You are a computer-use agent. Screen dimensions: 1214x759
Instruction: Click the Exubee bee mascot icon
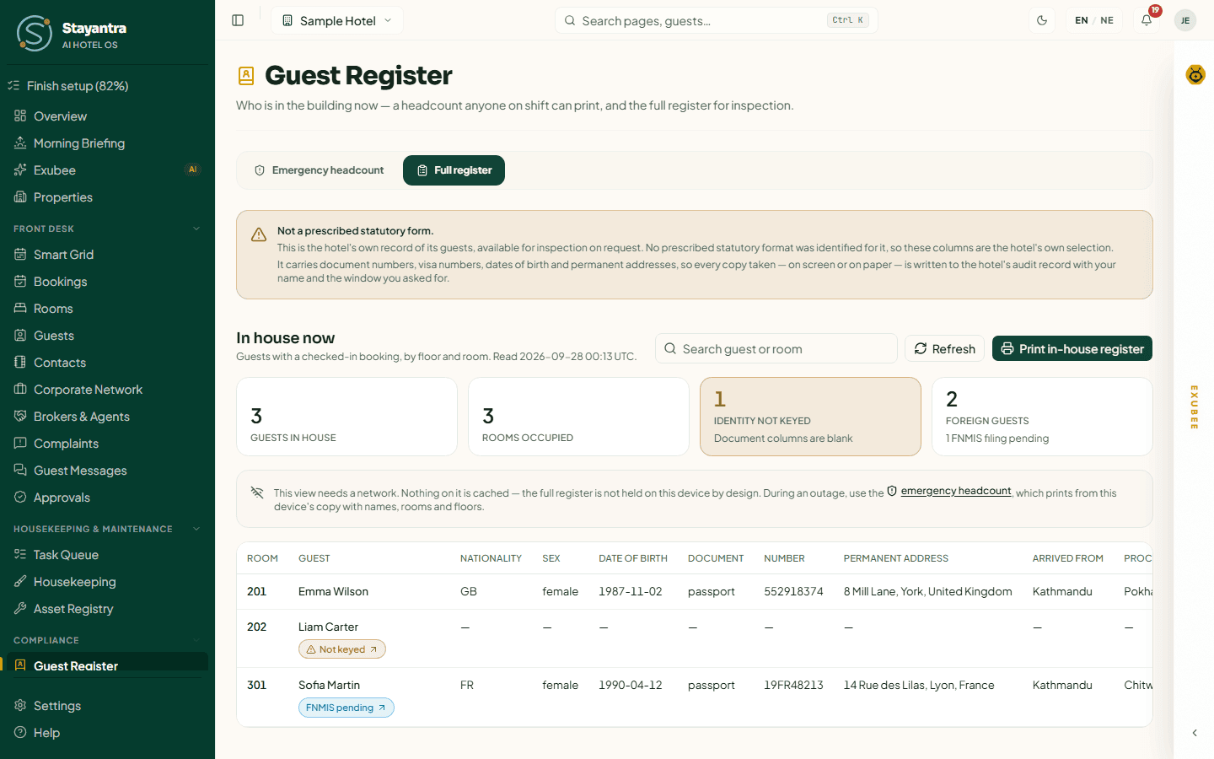pyautogui.click(x=1195, y=75)
